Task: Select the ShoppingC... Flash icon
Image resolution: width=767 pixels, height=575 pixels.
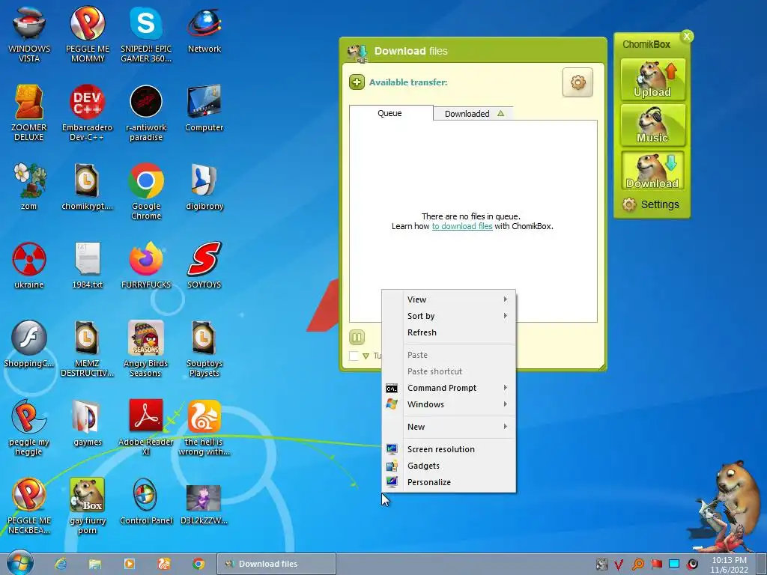Action: click(29, 344)
